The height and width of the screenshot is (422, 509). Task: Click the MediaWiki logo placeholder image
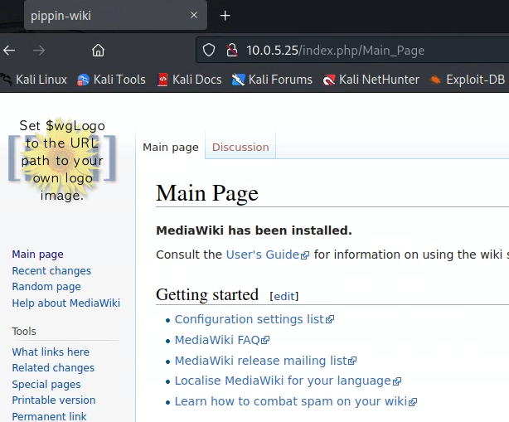coord(62,160)
